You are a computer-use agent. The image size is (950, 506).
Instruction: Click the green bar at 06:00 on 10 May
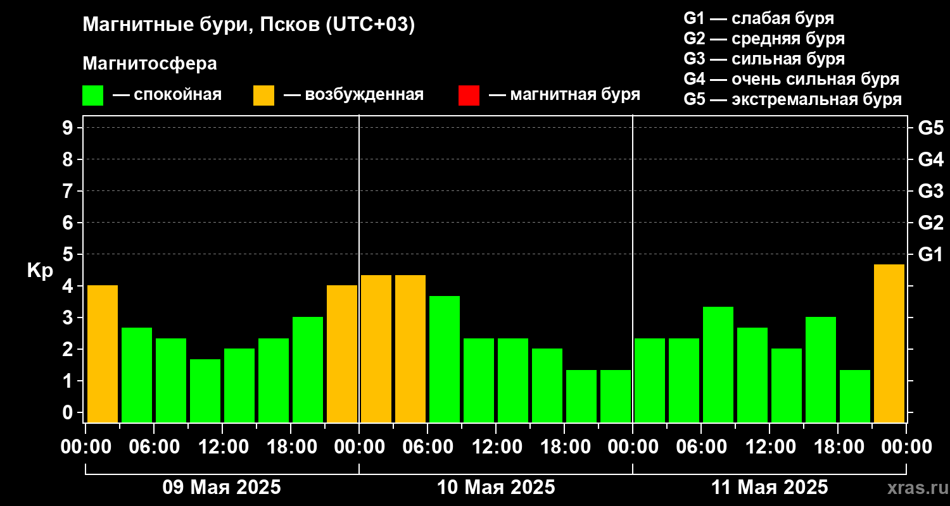(445, 359)
